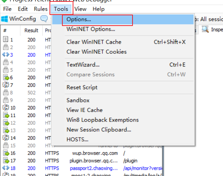This screenshot has height=176, width=223.
Task: Open TextWizard... from the menu
Action: click(123, 65)
